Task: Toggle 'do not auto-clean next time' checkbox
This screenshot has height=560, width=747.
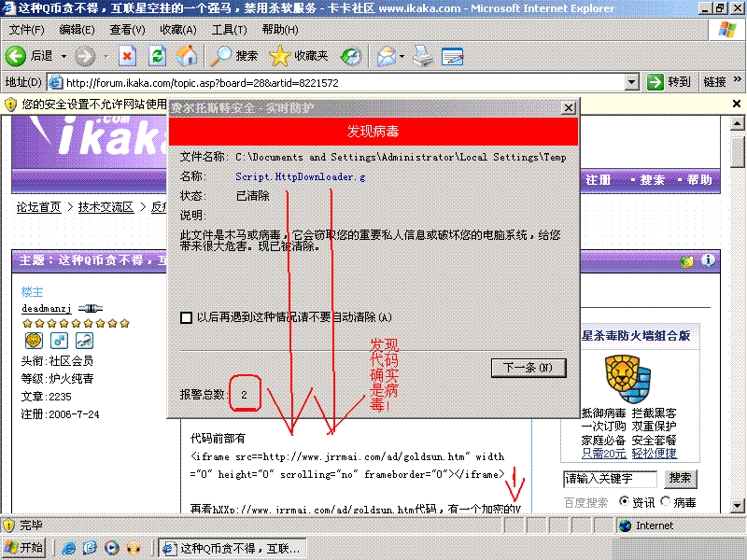Action: pos(186,317)
